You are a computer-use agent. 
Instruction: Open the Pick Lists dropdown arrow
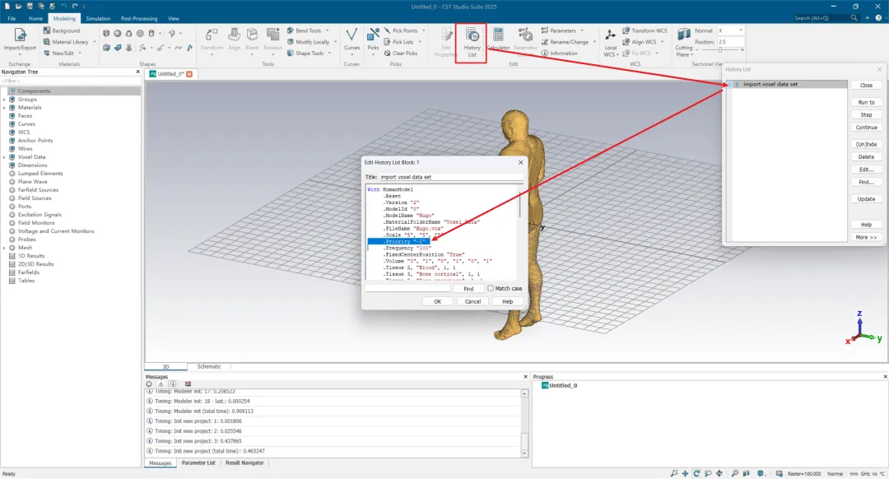(420, 42)
